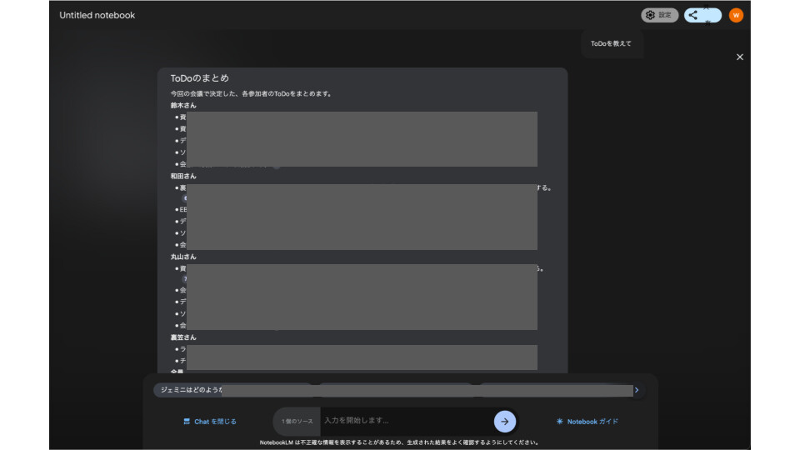Click the ジェミニはどのよう suggestion chip
800x450 pixels.
pos(233,390)
